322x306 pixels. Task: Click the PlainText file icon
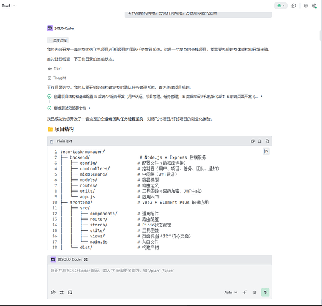51,141
